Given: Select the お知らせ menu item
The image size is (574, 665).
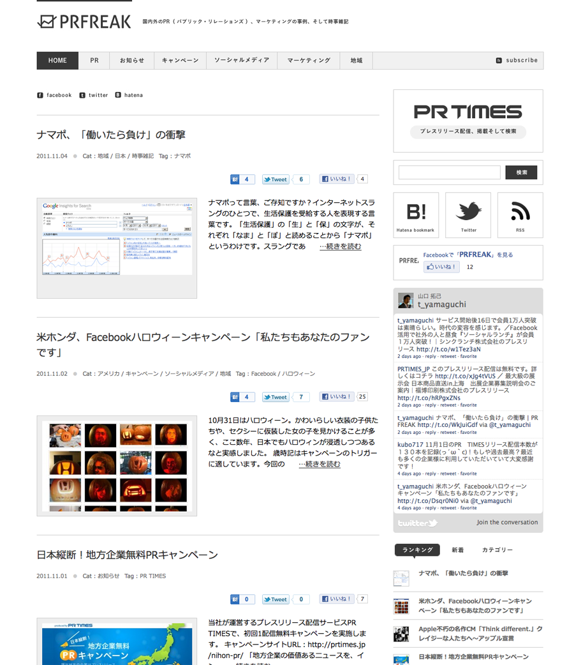Looking at the screenshot, I should pos(132,61).
